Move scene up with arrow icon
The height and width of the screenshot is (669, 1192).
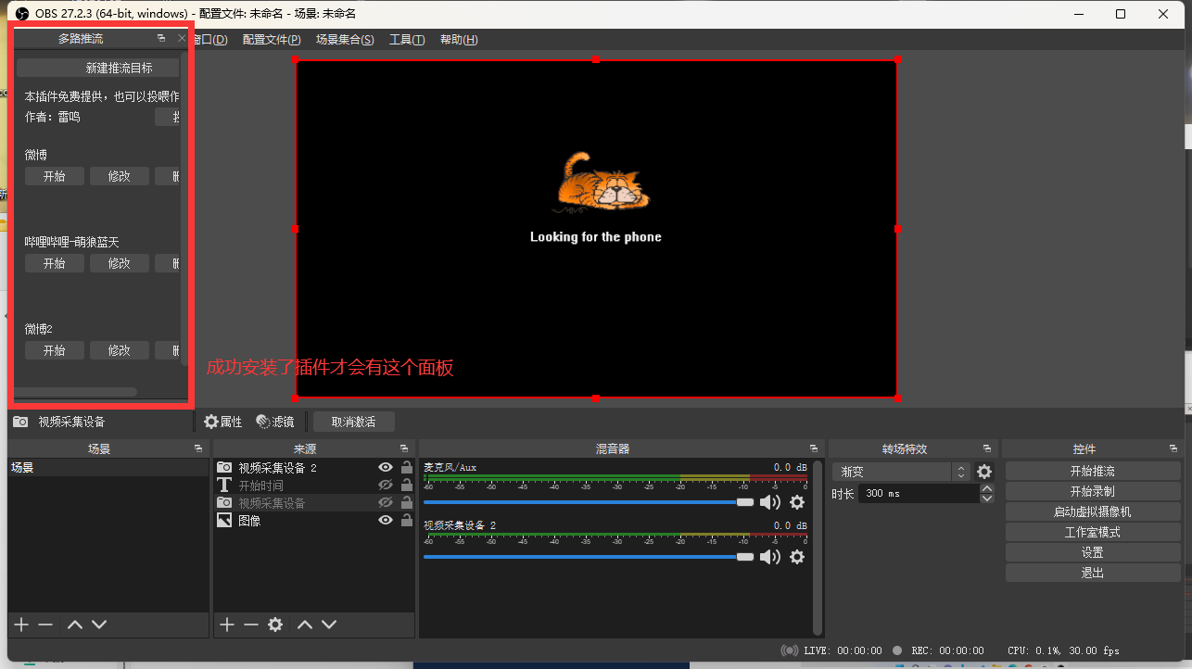tap(75, 625)
